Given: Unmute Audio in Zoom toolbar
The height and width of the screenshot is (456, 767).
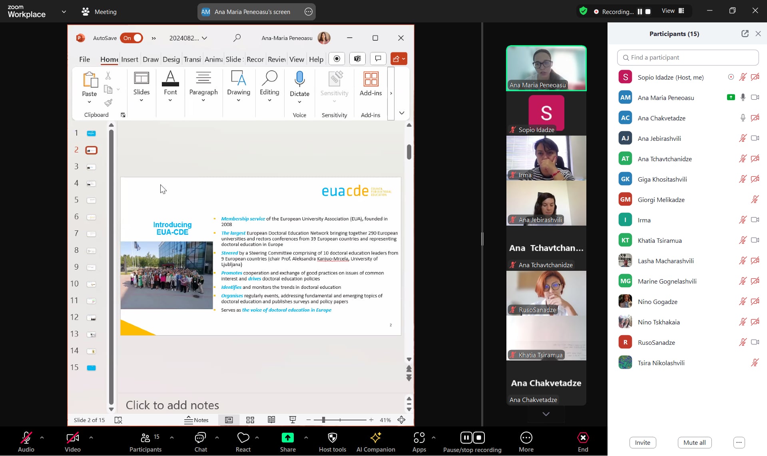Looking at the screenshot, I should click(x=26, y=442).
